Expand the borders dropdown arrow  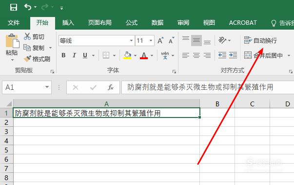click(x=114, y=55)
